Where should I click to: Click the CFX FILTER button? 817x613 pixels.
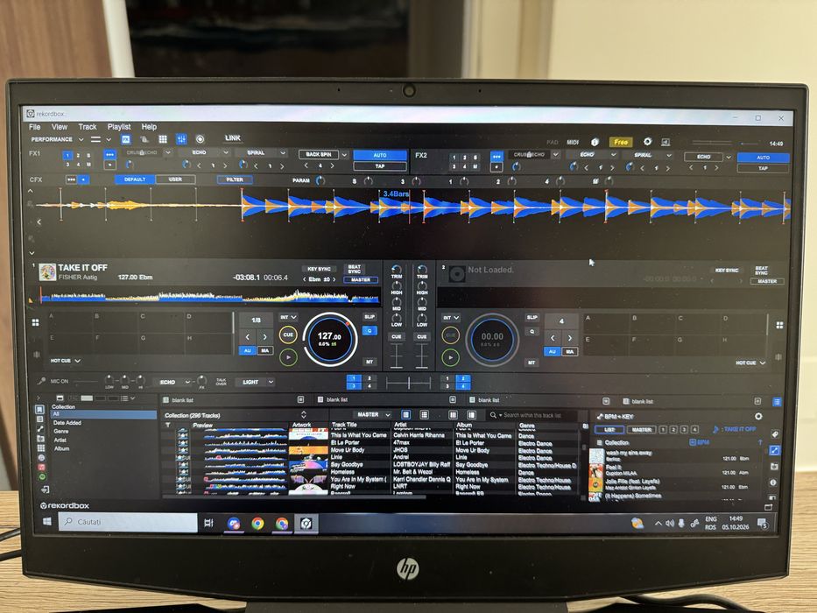pyautogui.click(x=235, y=180)
